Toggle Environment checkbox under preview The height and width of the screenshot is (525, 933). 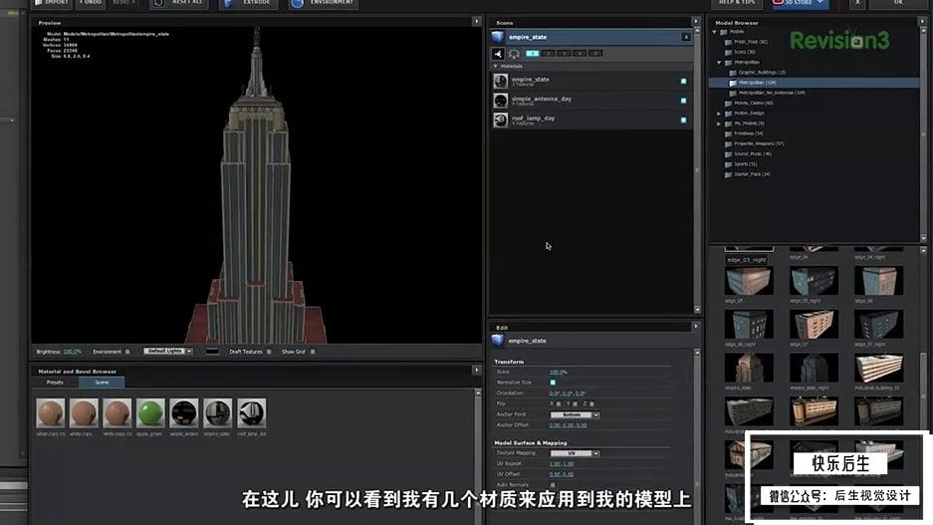click(x=127, y=352)
